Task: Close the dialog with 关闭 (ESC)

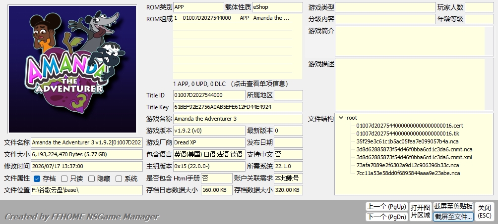Action: [x=485, y=212]
